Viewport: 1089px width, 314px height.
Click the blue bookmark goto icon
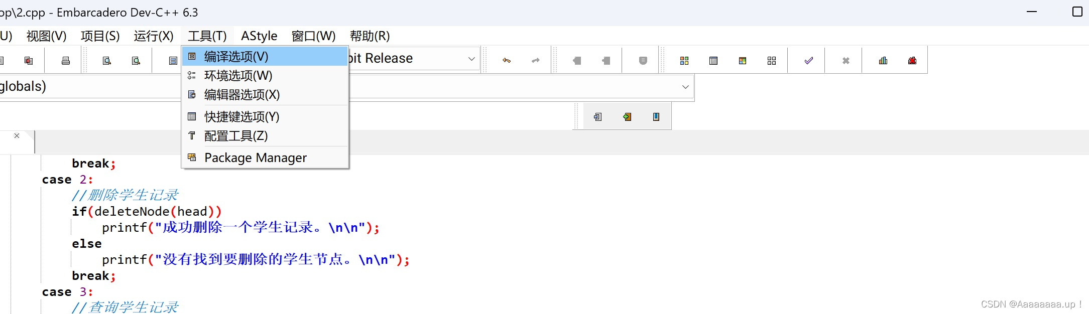coord(656,117)
